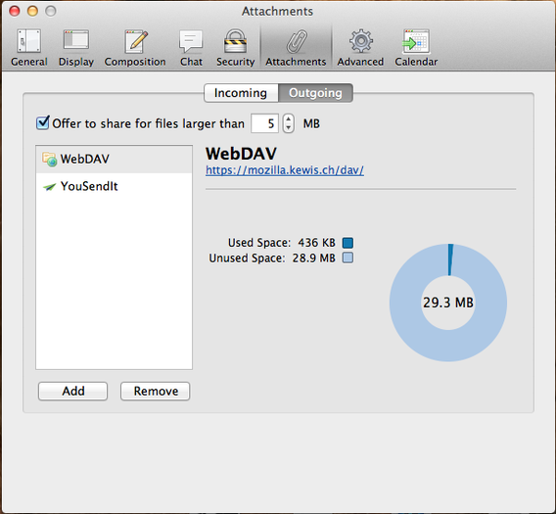Image resolution: width=556 pixels, height=514 pixels.
Task: Switch to the Outgoing tab
Action: pyautogui.click(x=315, y=93)
